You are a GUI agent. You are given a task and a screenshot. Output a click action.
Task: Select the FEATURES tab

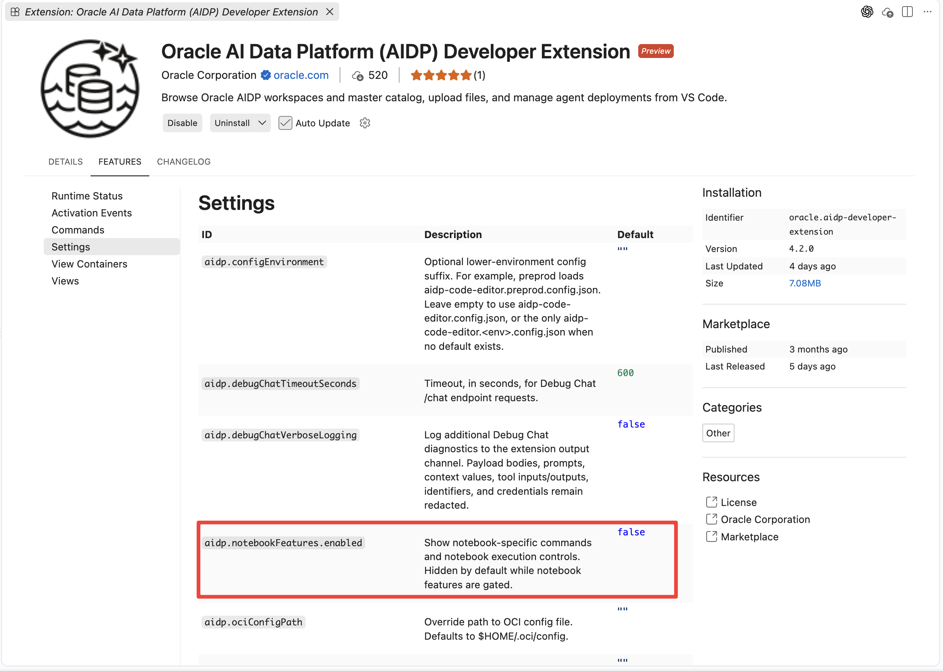point(120,162)
